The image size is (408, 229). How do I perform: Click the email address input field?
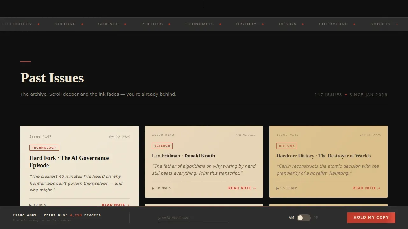pyautogui.click(x=193, y=218)
